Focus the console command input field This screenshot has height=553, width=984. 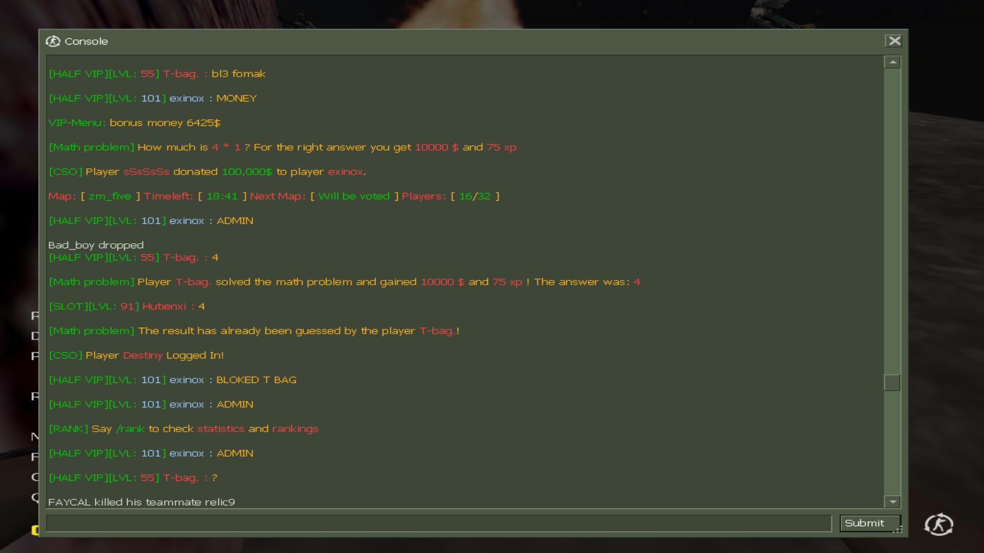click(x=438, y=523)
